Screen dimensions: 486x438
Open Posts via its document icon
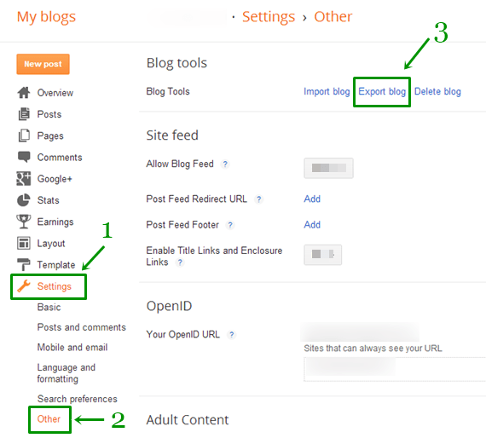(x=24, y=114)
